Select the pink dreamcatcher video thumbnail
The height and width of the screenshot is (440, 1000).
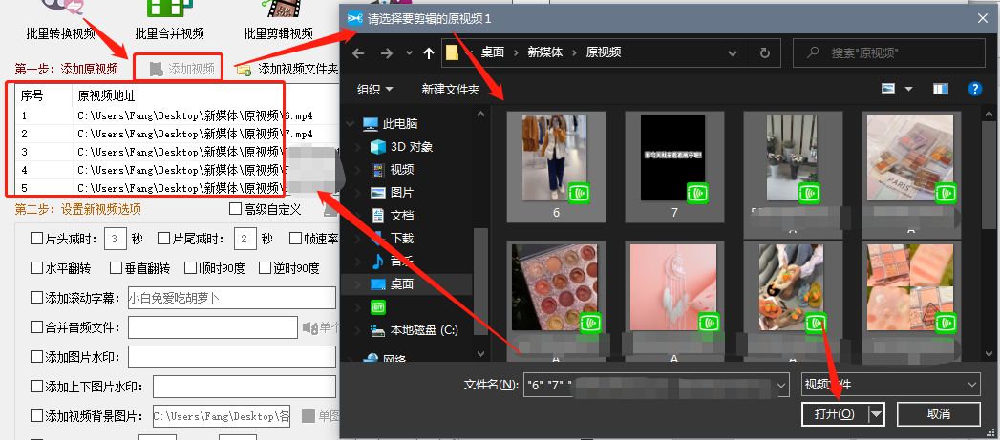click(673, 287)
